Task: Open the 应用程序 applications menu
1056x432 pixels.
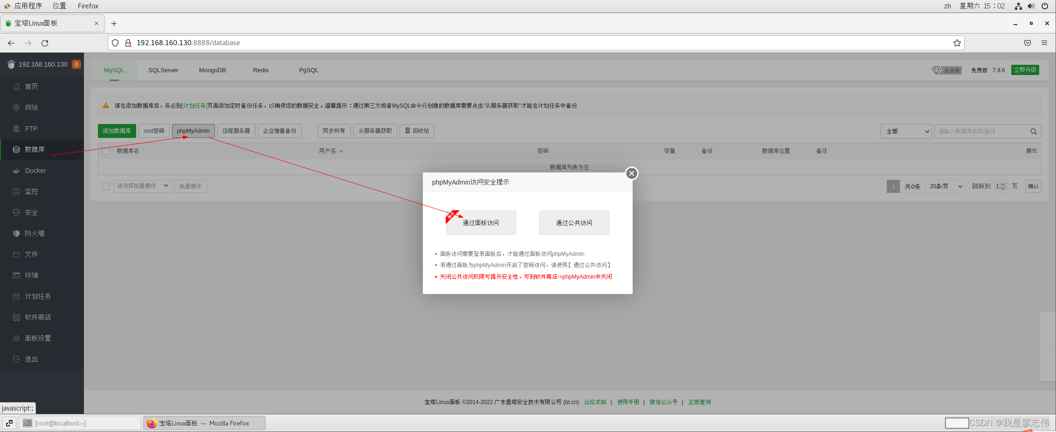Action: (28, 6)
